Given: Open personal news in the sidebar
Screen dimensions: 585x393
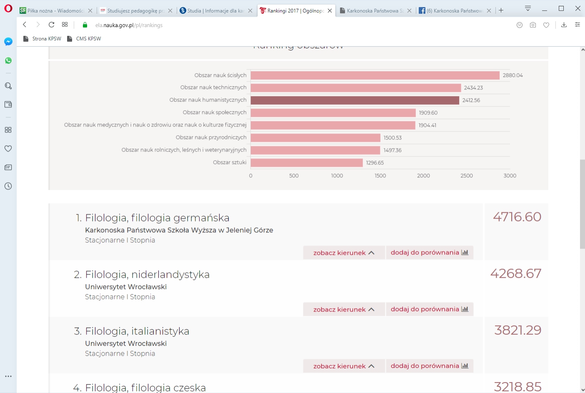Looking at the screenshot, I should (x=8, y=167).
